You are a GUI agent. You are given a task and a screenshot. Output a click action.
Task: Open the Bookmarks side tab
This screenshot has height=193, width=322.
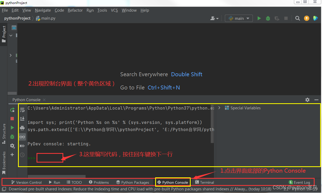(4, 163)
